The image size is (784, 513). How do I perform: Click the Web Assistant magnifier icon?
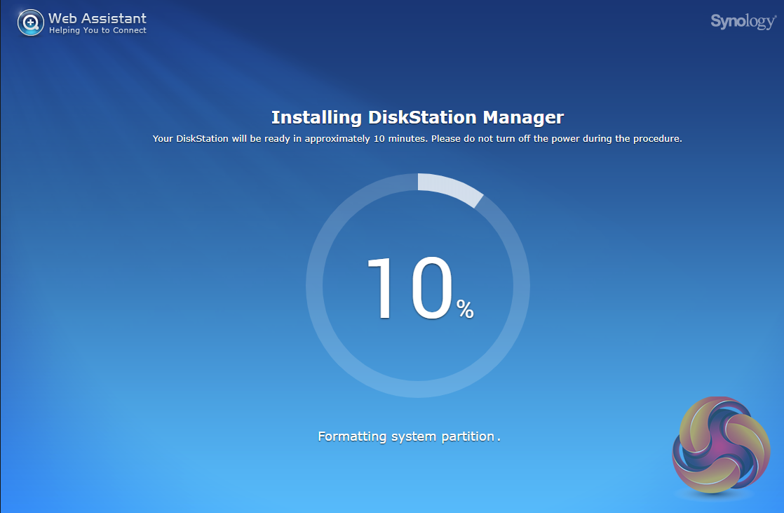pyautogui.click(x=30, y=23)
